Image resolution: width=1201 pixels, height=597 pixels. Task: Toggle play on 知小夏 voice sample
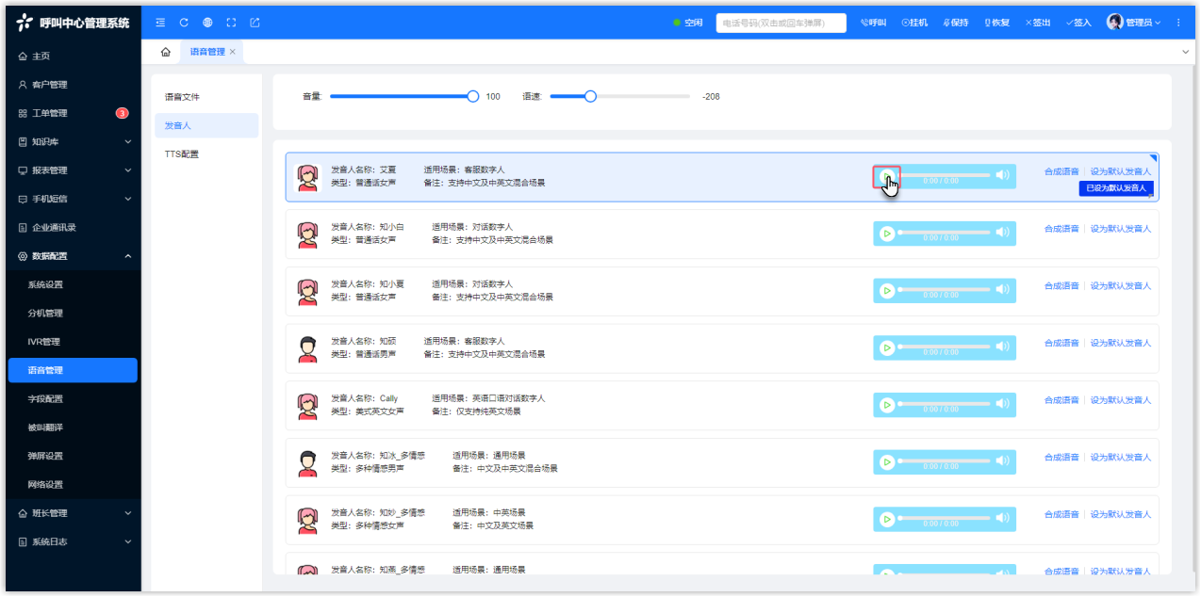pyautogui.click(x=886, y=290)
